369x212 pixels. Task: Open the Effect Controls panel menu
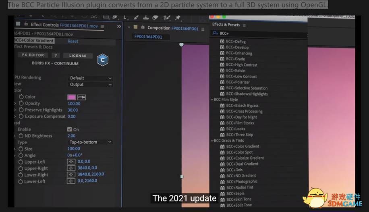[x=102, y=26]
